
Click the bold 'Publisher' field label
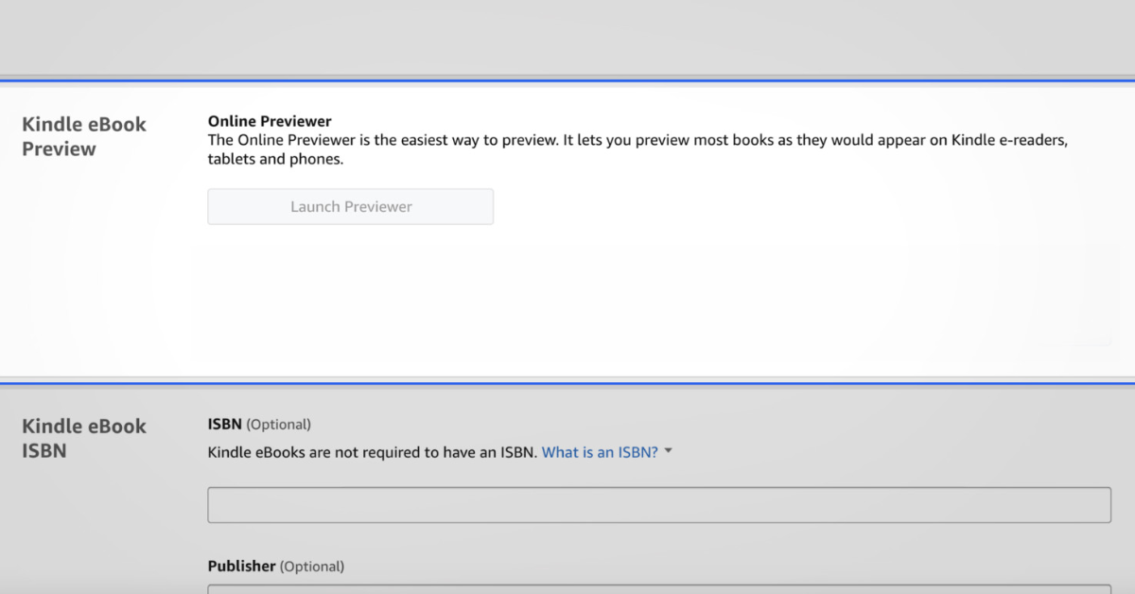tap(241, 567)
